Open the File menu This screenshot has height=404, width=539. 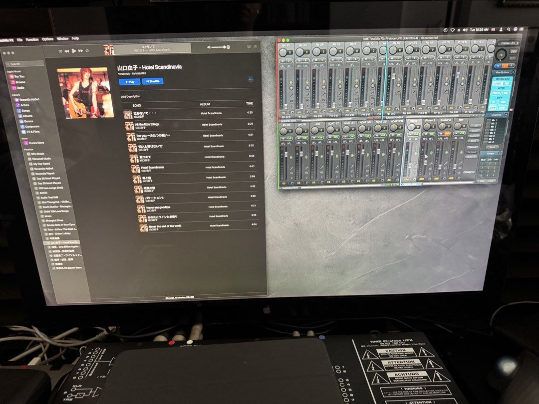click(x=19, y=40)
